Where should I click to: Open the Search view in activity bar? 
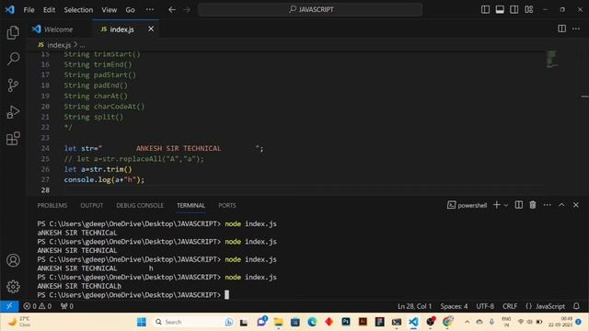(13, 59)
